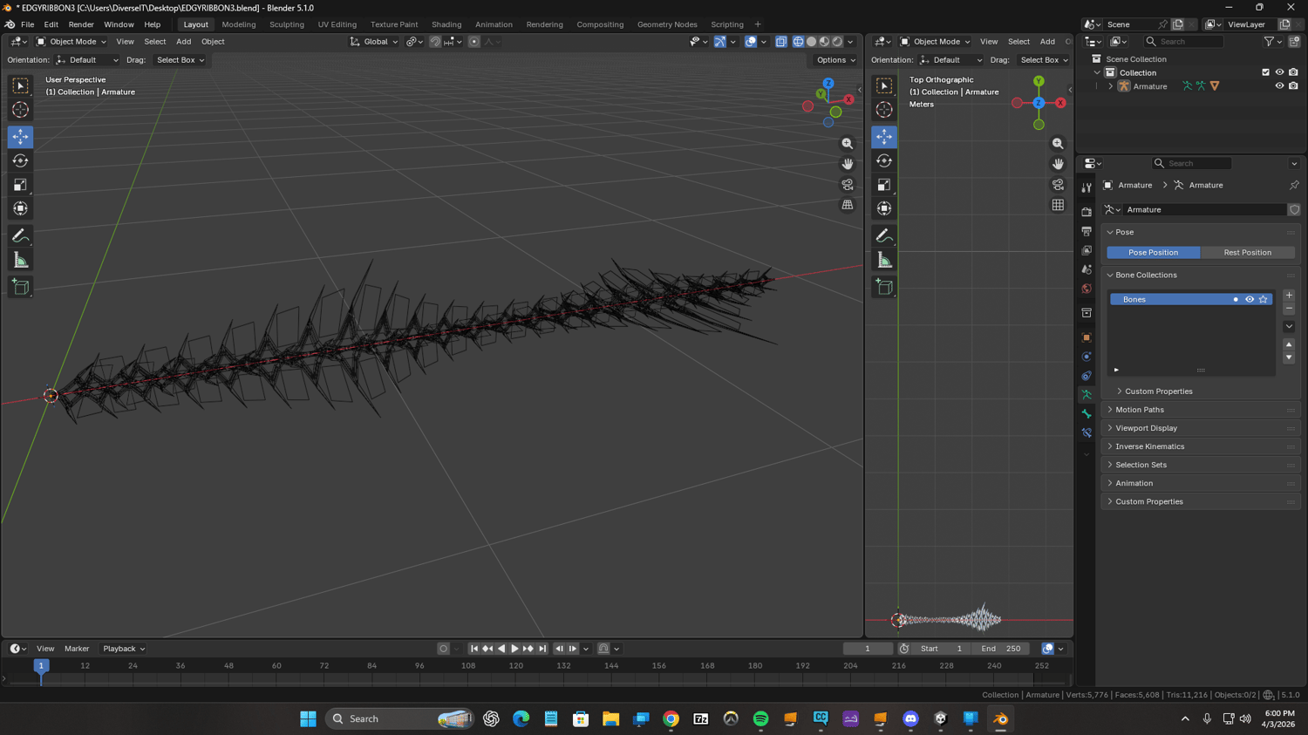Open Bone Constraints properties tab
The image size is (1308, 735).
(1087, 433)
